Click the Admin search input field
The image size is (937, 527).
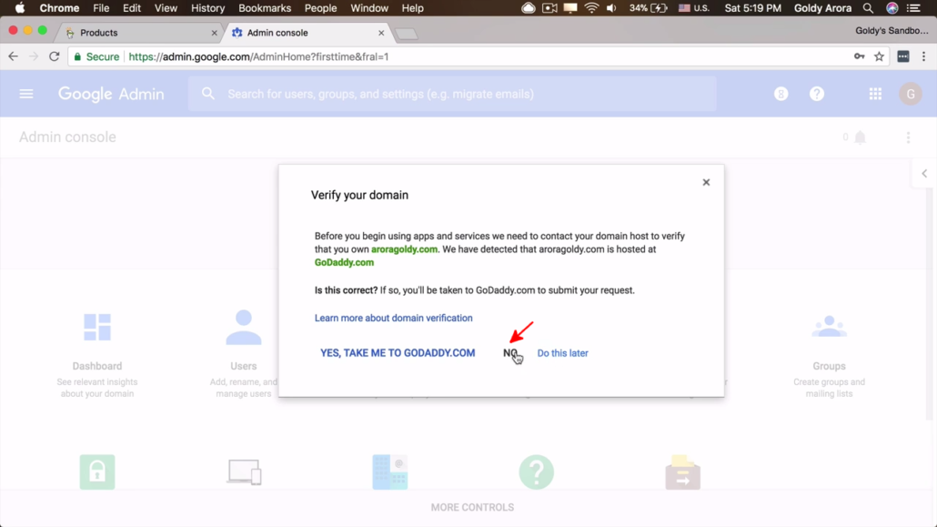point(452,94)
